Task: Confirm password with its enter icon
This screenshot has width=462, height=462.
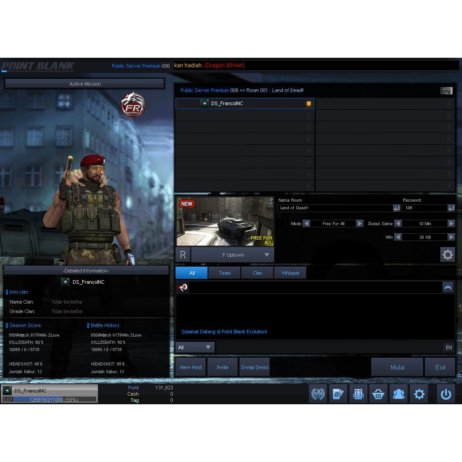Action: coord(451,208)
